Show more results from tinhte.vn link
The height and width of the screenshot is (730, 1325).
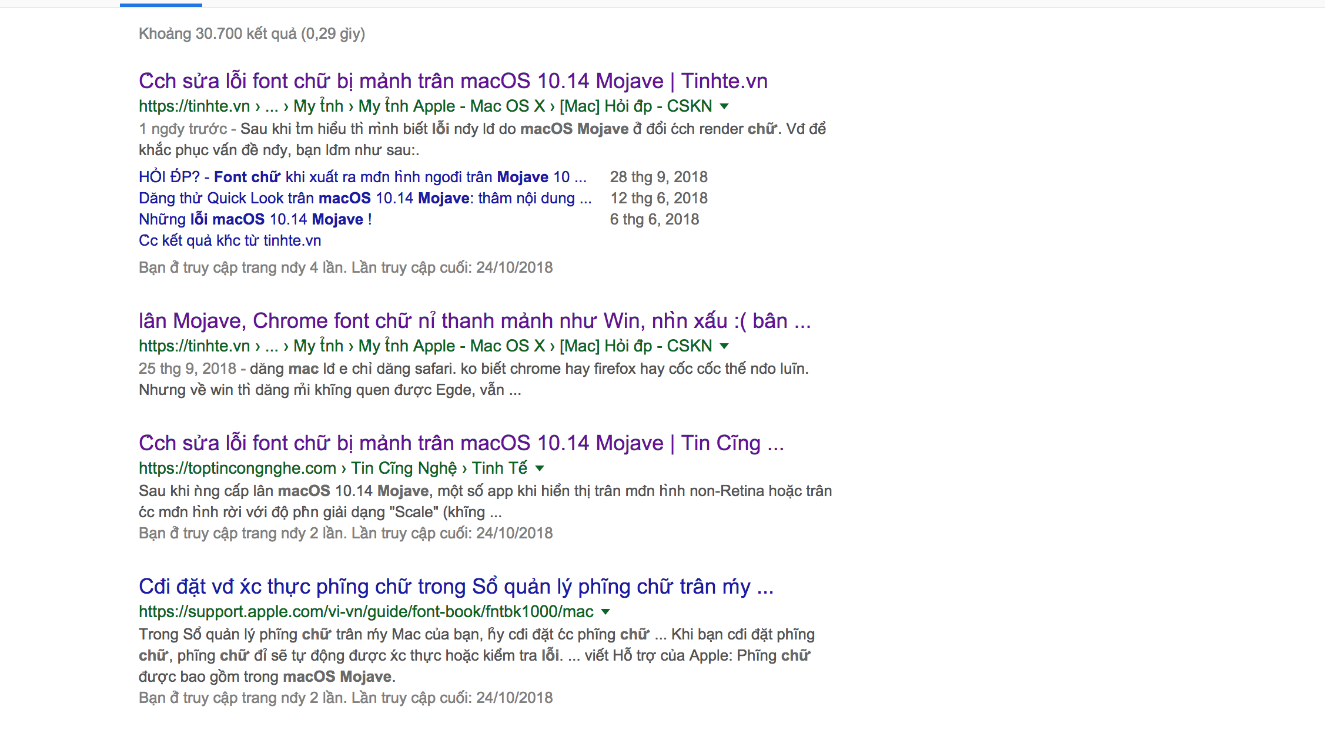coord(230,240)
